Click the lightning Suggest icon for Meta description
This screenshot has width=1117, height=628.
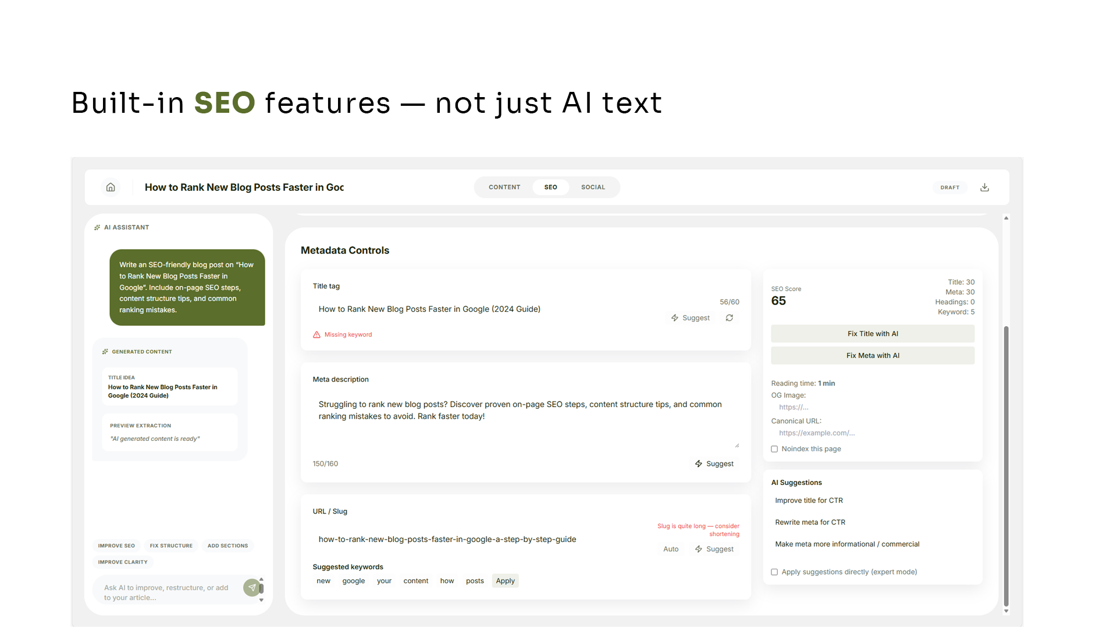tap(699, 463)
